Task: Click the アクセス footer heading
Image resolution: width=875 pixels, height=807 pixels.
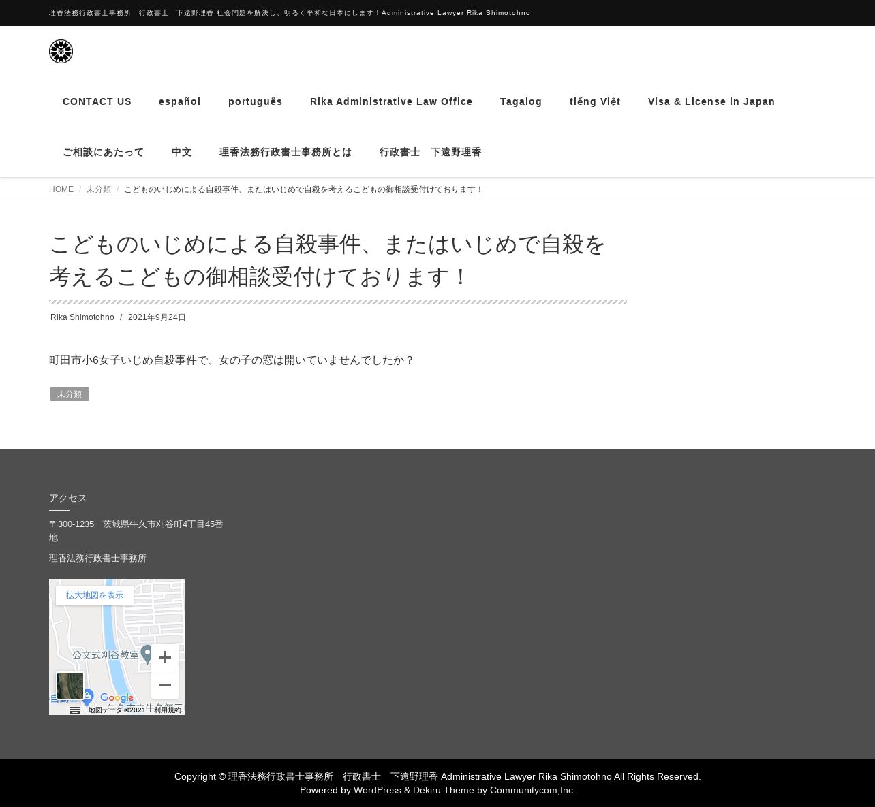Action: pos(68,498)
